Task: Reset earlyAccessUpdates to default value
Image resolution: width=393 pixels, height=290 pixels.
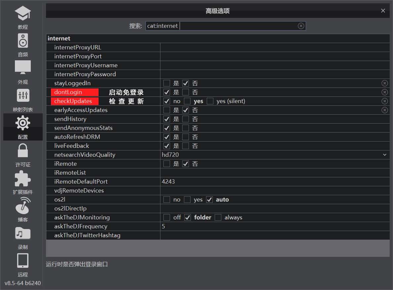Action: 384,110
